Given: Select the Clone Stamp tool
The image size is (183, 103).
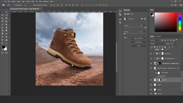Looking at the screenshot, I should coord(6,24).
